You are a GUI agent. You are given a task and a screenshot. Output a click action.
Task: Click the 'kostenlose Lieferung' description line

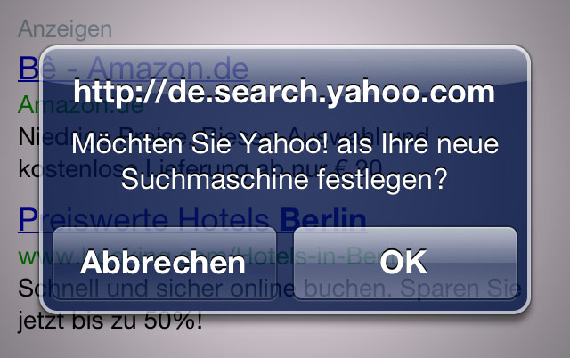coord(200,169)
